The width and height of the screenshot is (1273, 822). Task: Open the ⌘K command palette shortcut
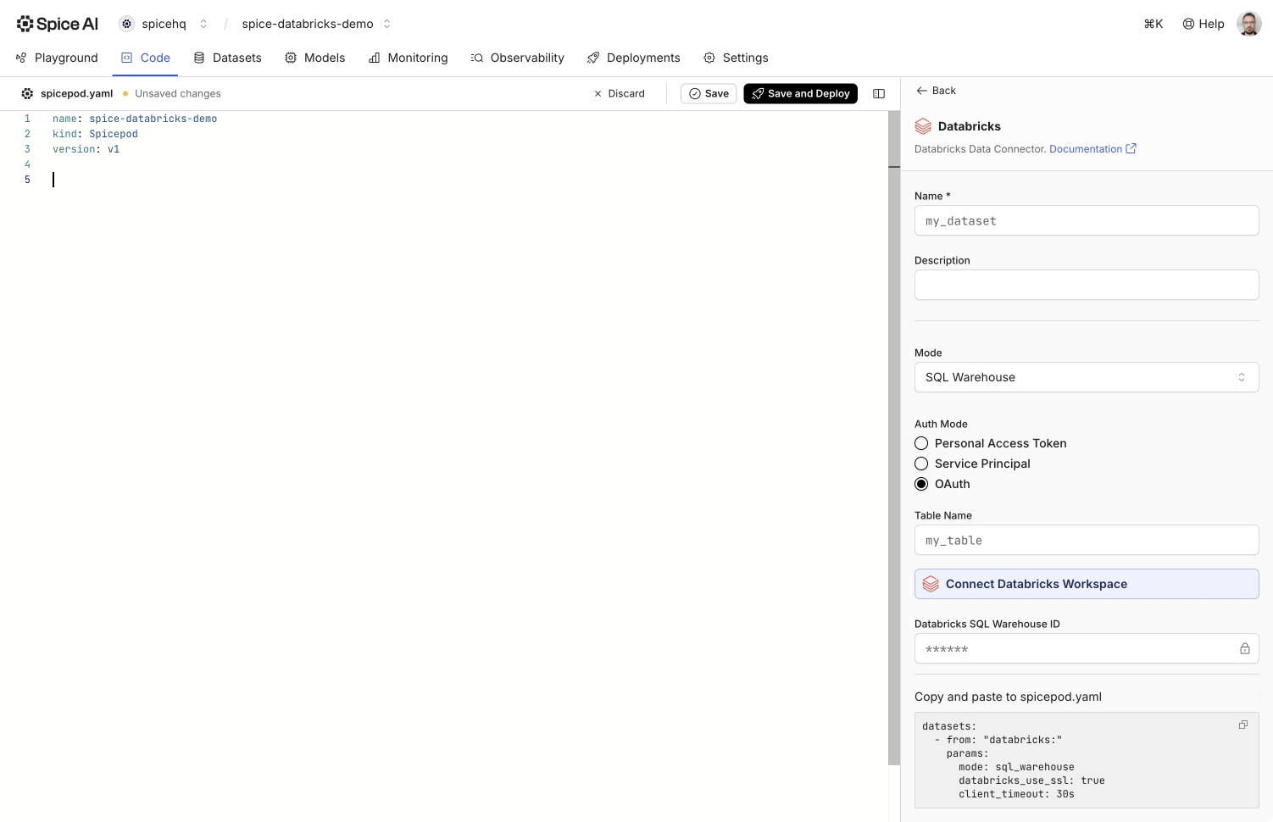[x=1153, y=24]
